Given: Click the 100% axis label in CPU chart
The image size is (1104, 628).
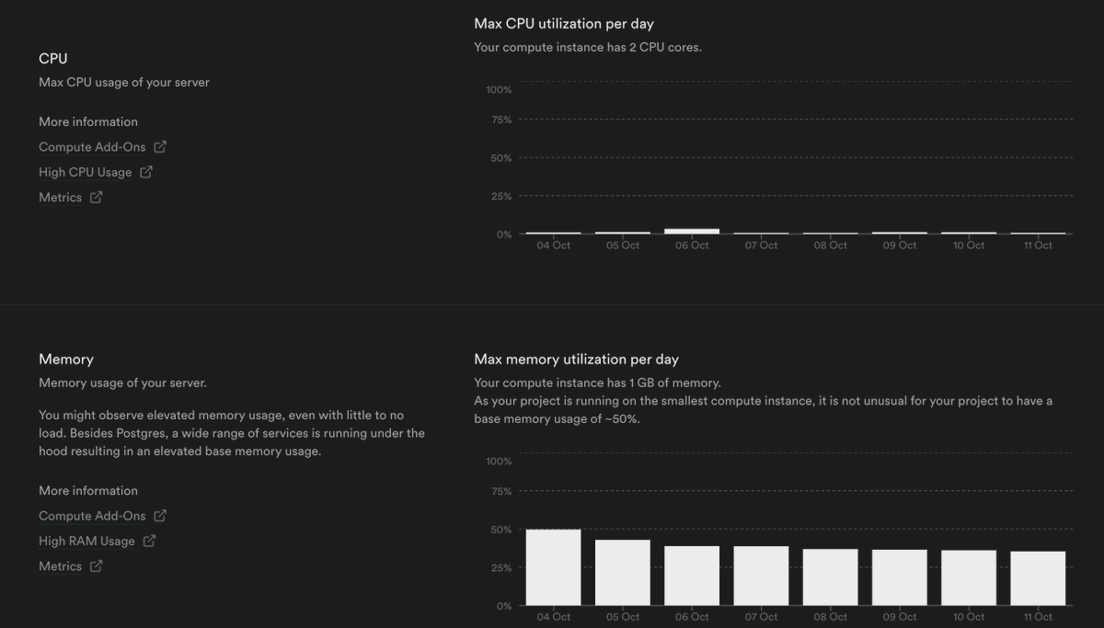Looking at the screenshot, I should (x=499, y=89).
